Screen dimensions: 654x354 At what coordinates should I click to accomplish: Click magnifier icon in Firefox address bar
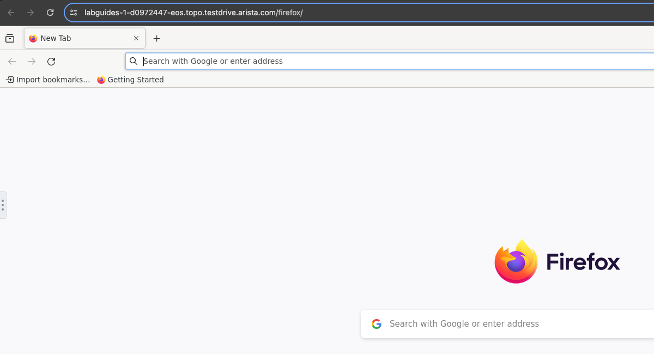(x=134, y=61)
